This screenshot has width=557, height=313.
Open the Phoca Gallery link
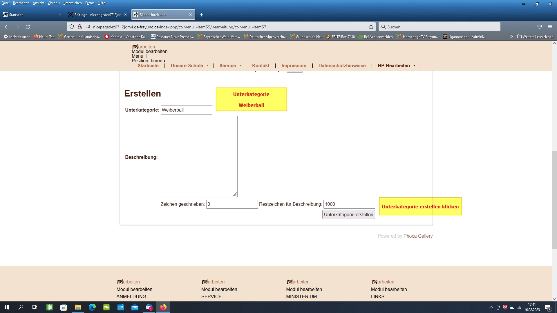[418, 236]
